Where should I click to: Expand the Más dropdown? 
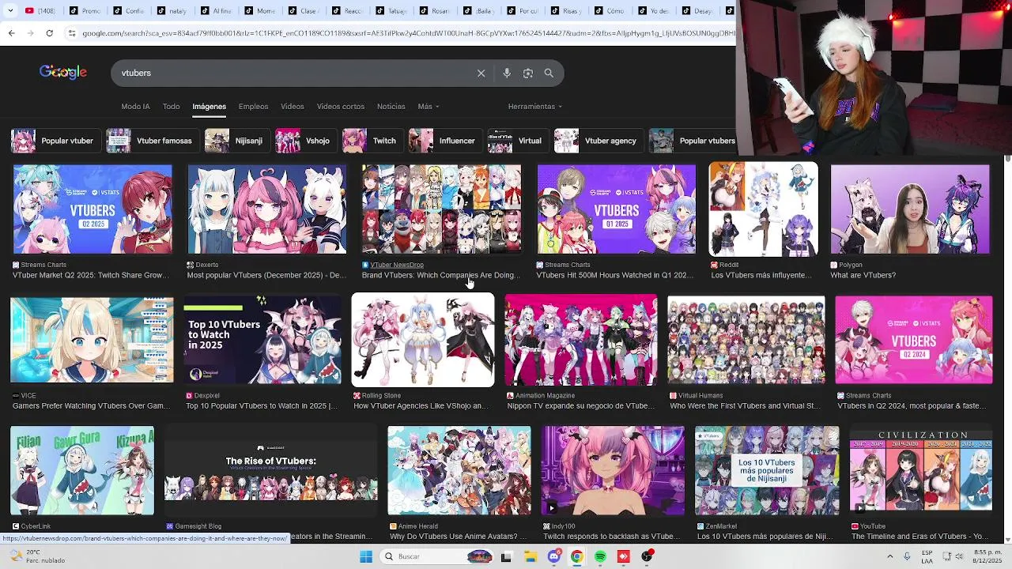(428, 106)
